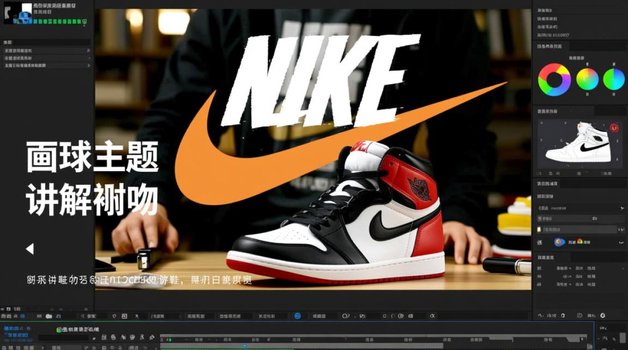628x350 pixels.
Task: Click the red circular badge on sneaker thumbnail
Action: pyautogui.click(x=614, y=127)
